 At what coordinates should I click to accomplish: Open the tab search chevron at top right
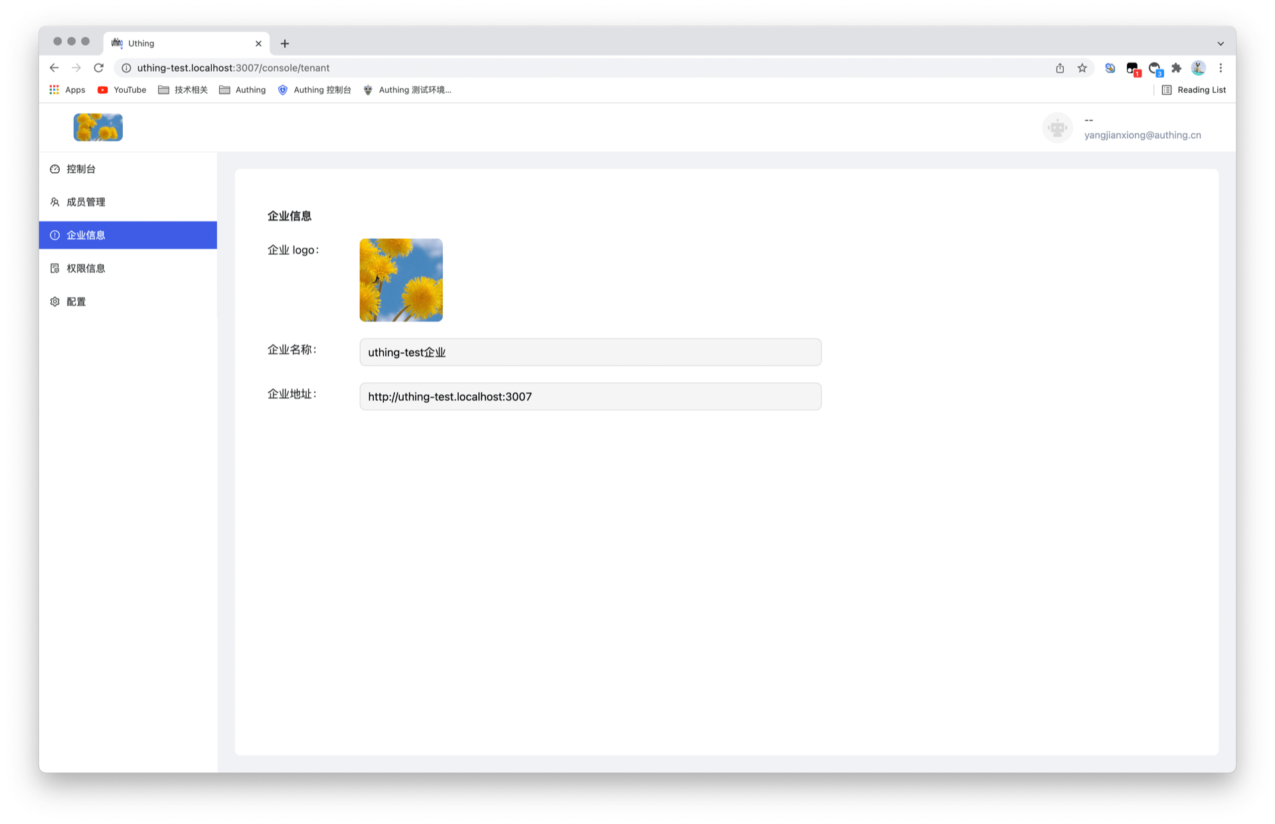coord(1221,42)
